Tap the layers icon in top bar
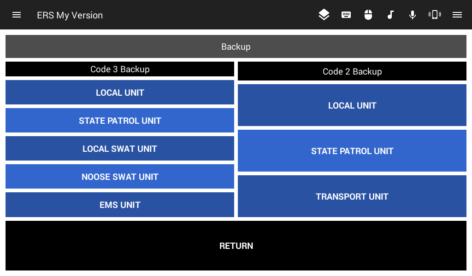Image resolution: width=472 pixels, height=276 pixels. pyautogui.click(x=324, y=15)
